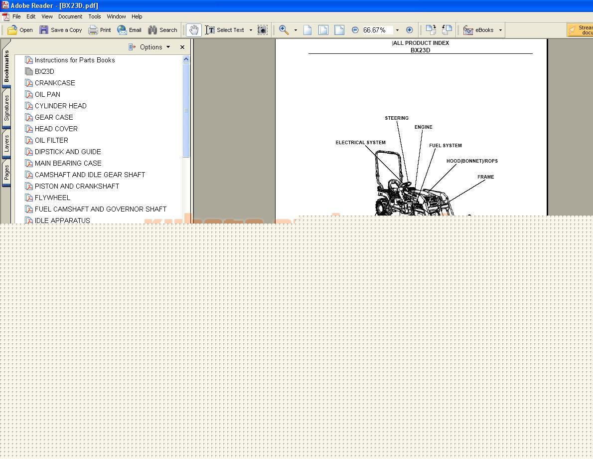Open FUEL CAMSHAFT AND GOVERNOR SHAFT bookmark
Image resolution: width=593 pixels, height=459 pixels.
coord(100,209)
